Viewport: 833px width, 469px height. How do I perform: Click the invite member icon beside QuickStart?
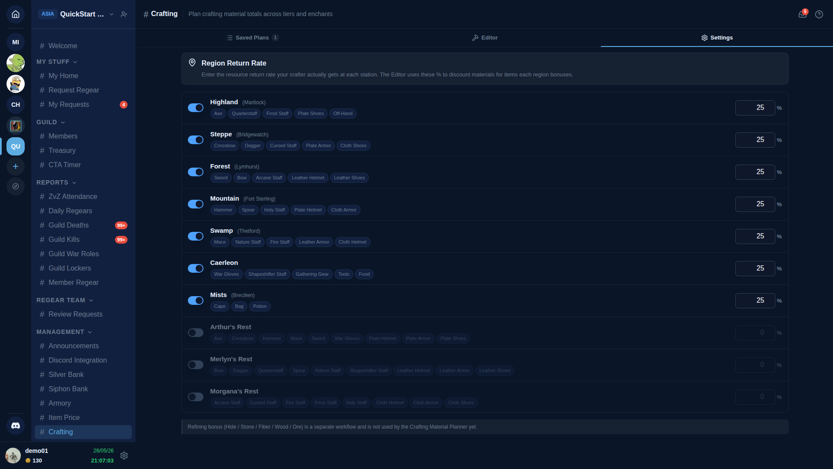(x=124, y=14)
